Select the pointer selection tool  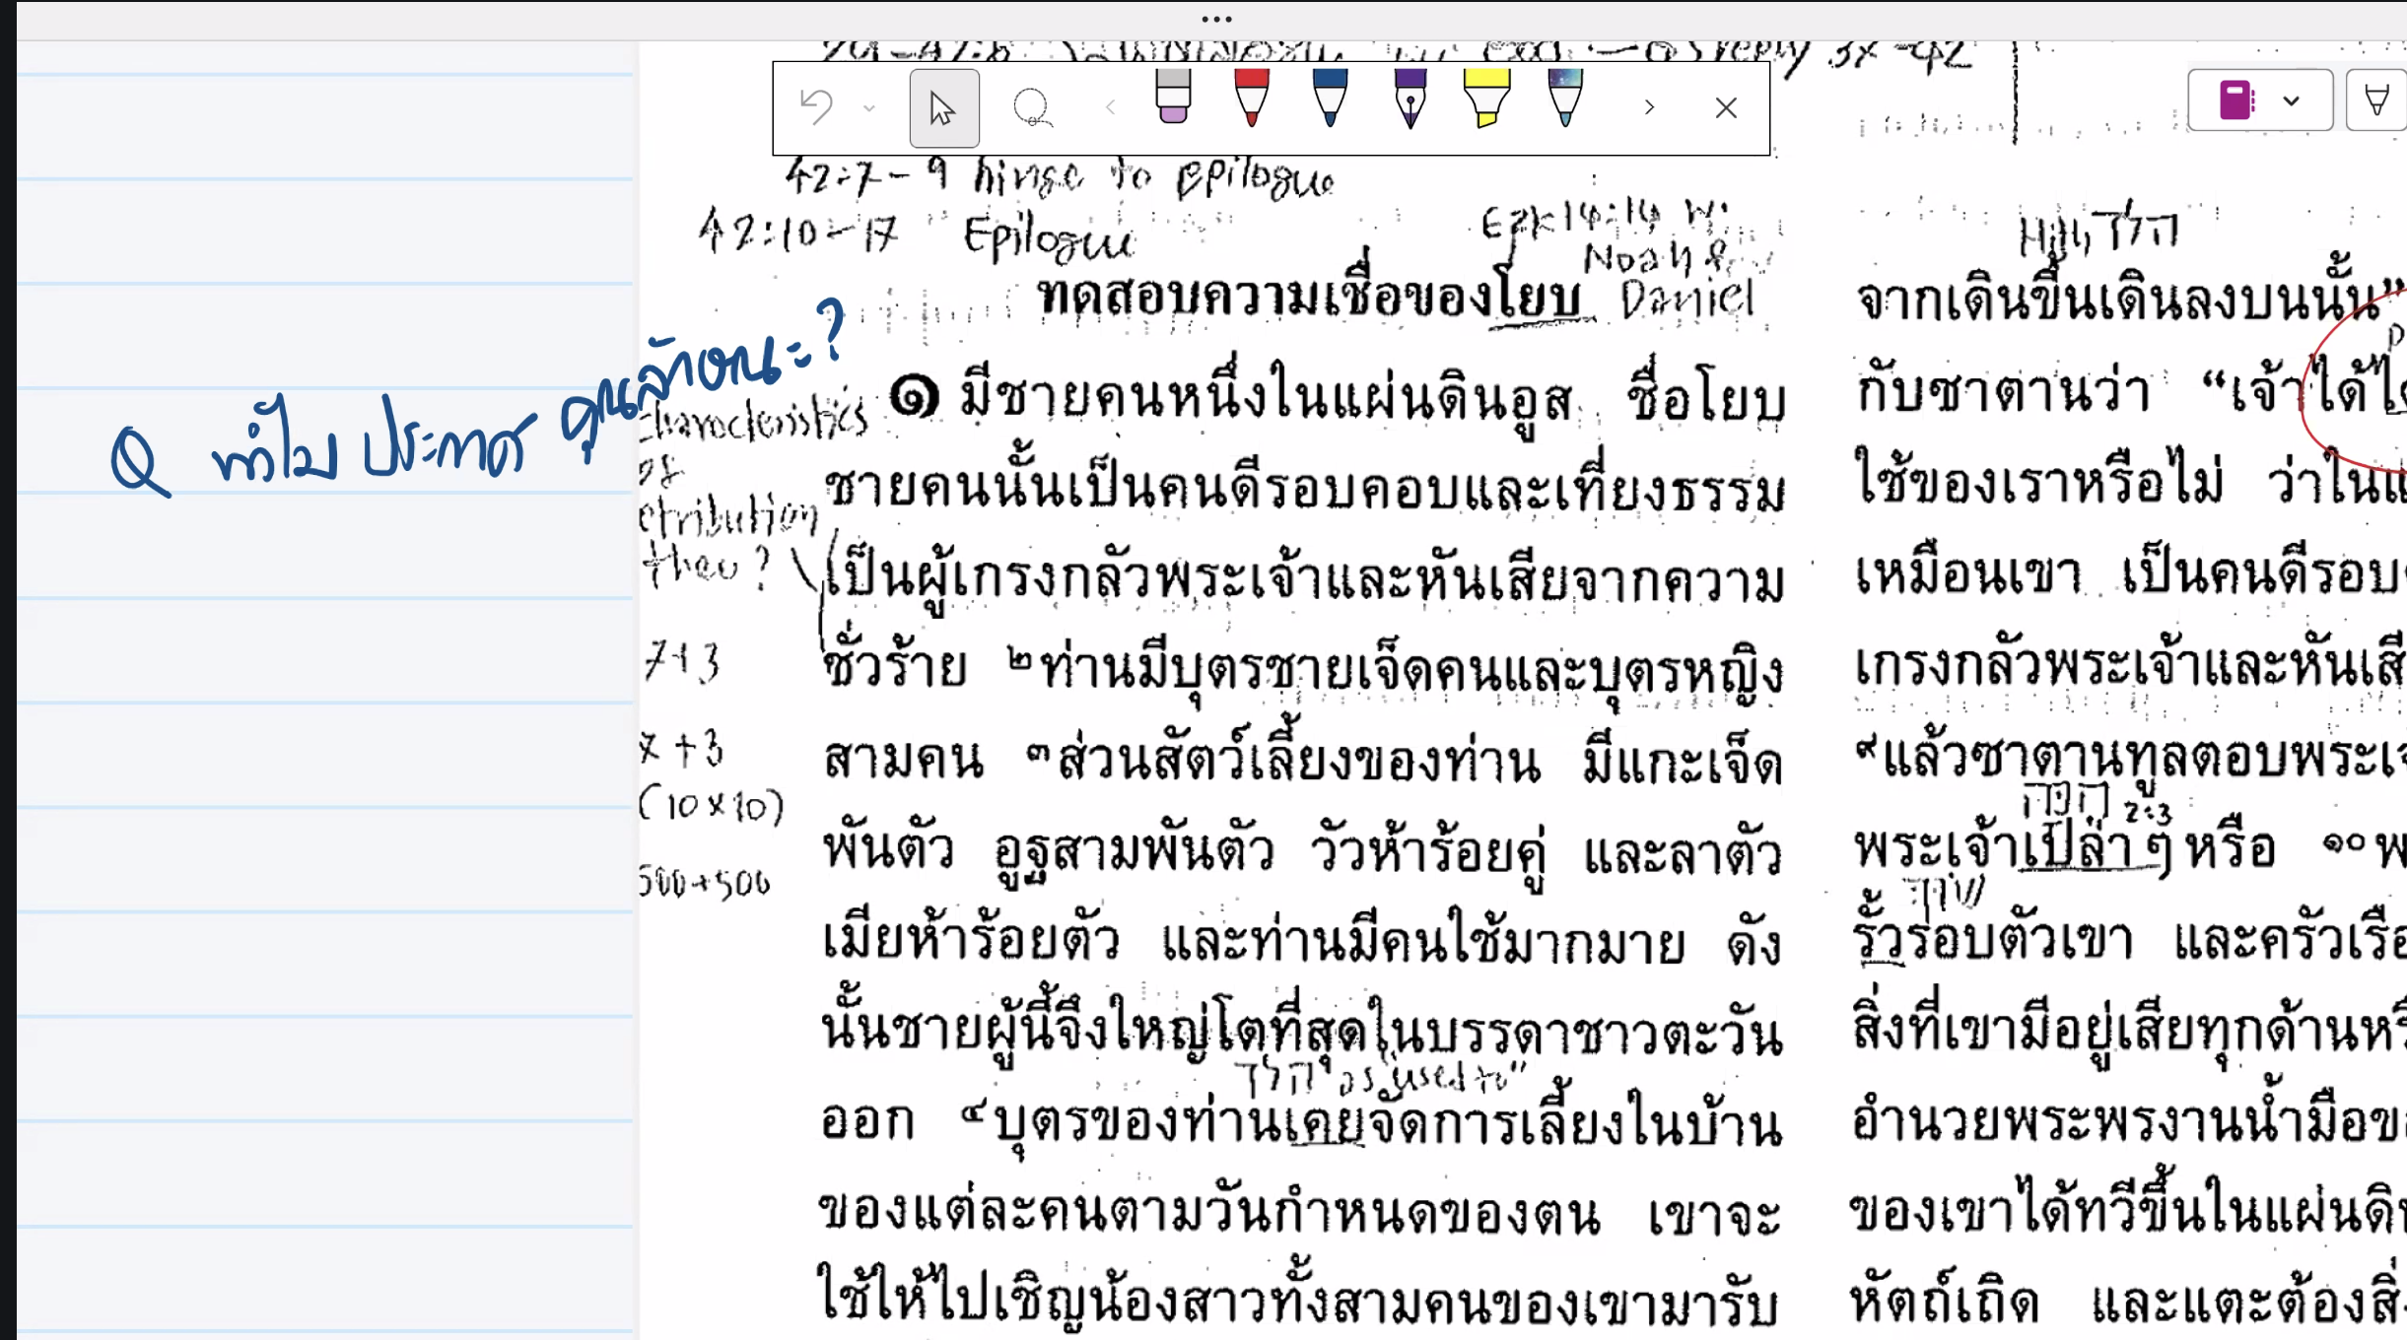coord(943,107)
